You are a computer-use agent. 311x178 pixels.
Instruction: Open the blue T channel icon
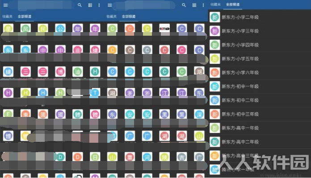[x=95, y=93]
